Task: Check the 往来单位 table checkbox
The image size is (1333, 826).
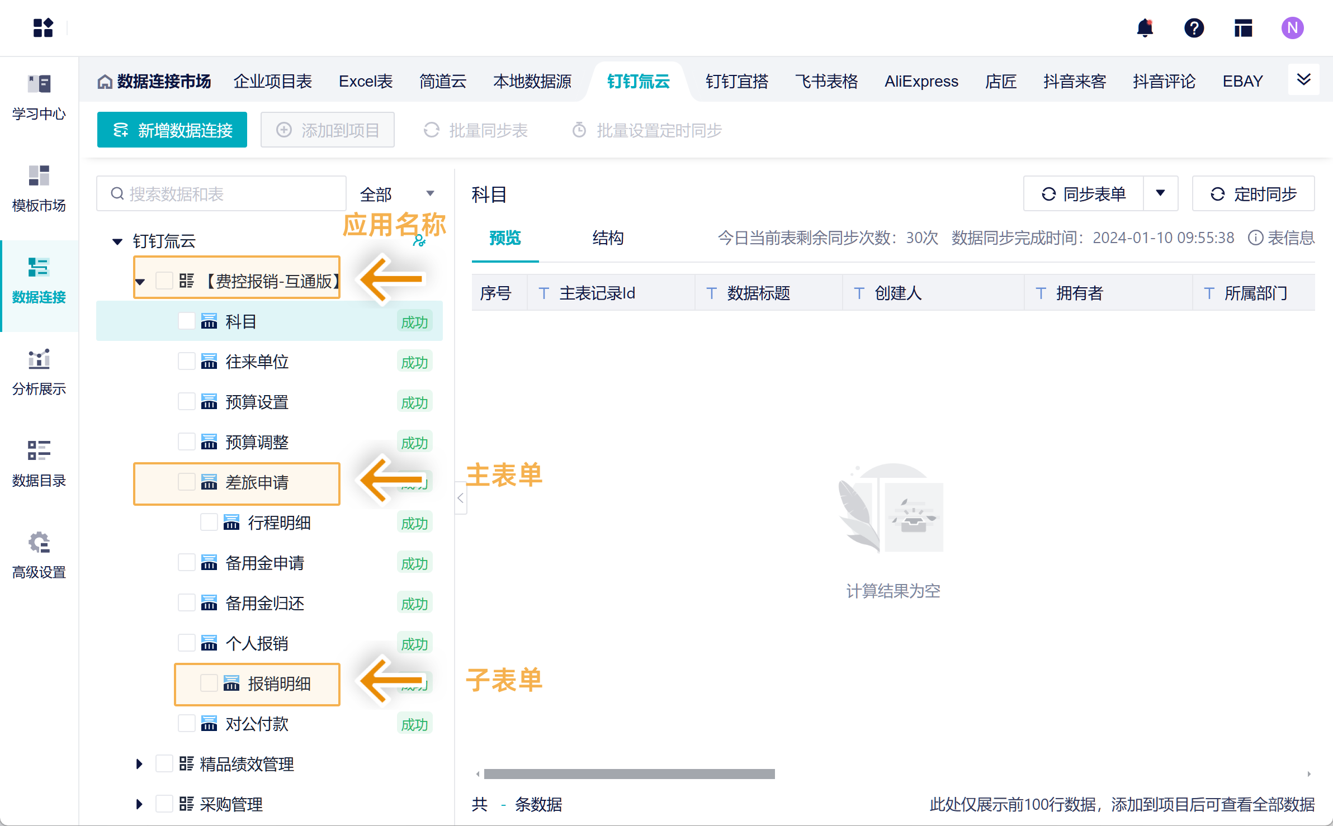Action: 186,362
